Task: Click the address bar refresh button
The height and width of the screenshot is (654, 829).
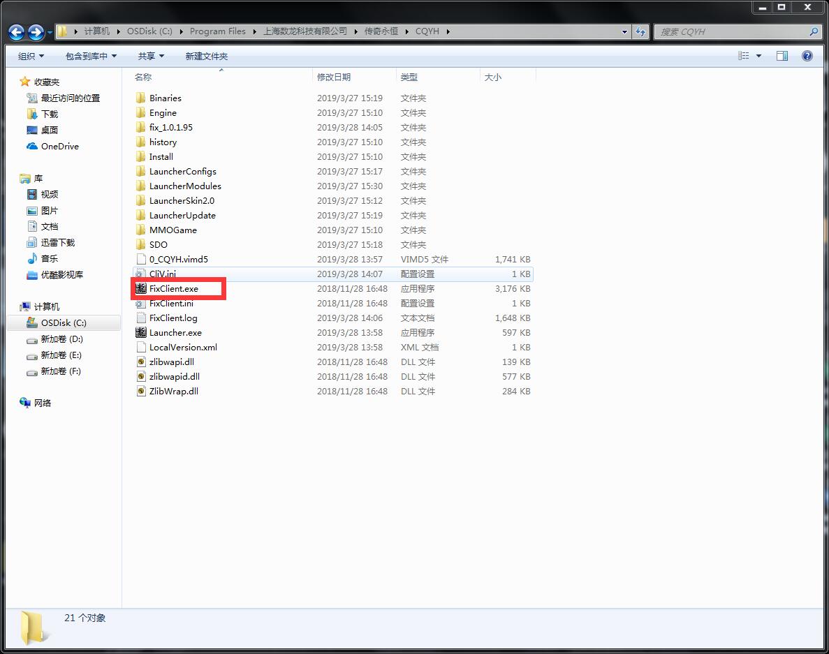Action: (x=640, y=31)
